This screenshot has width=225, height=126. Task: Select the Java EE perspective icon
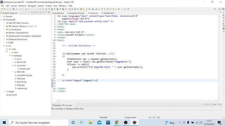point(223,9)
